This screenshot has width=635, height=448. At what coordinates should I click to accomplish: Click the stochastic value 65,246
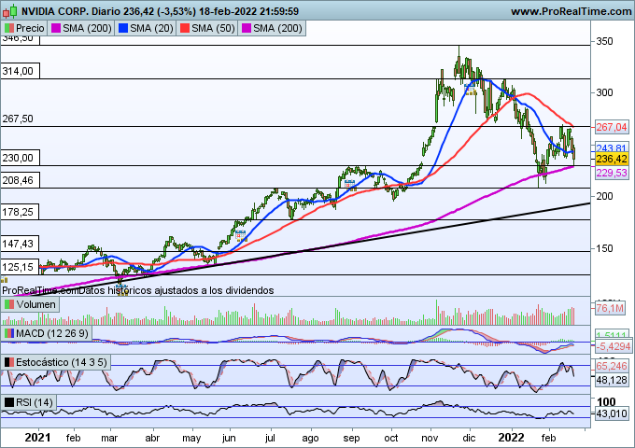point(612,366)
